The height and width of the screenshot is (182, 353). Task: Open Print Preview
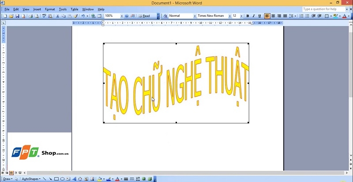pyautogui.click(x=37, y=16)
